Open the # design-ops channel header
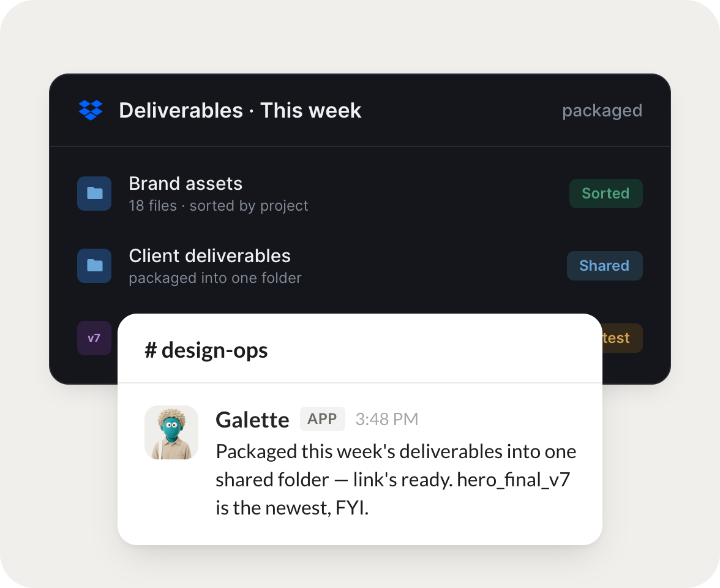Viewport: 720px width, 588px height. [206, 350]
